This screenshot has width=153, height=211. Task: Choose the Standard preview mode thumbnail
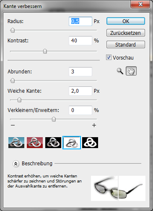[x=16, y=143]
